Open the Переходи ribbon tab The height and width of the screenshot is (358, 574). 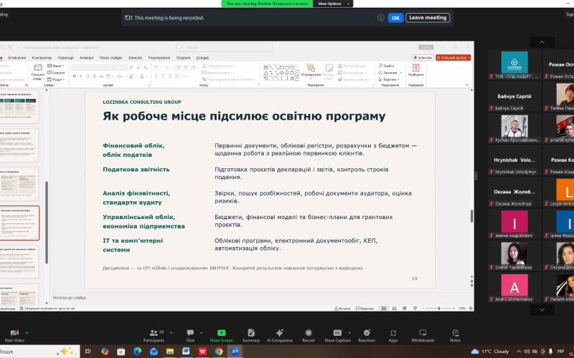65,58
